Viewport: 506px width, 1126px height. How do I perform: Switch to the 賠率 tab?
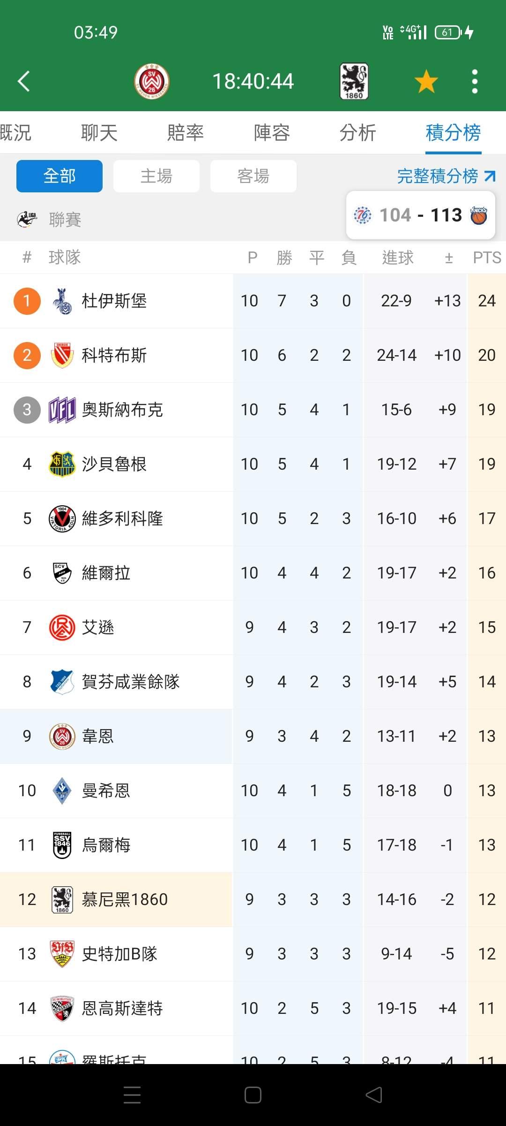pyautogui.click(x=186, y=133)
